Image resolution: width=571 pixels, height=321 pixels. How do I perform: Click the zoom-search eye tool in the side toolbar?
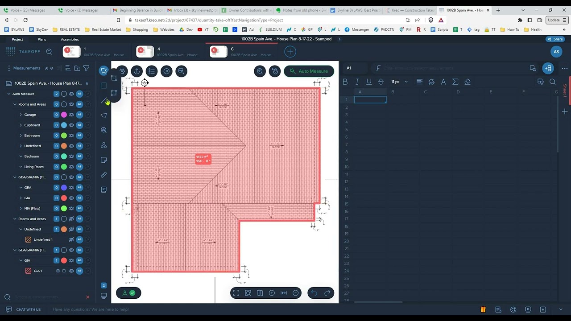(x=104, y=130)
